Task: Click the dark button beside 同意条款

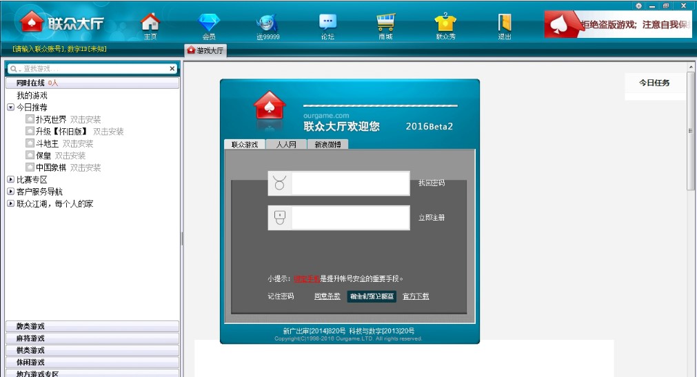Action: pyautogui.click(x=372, y=296)
